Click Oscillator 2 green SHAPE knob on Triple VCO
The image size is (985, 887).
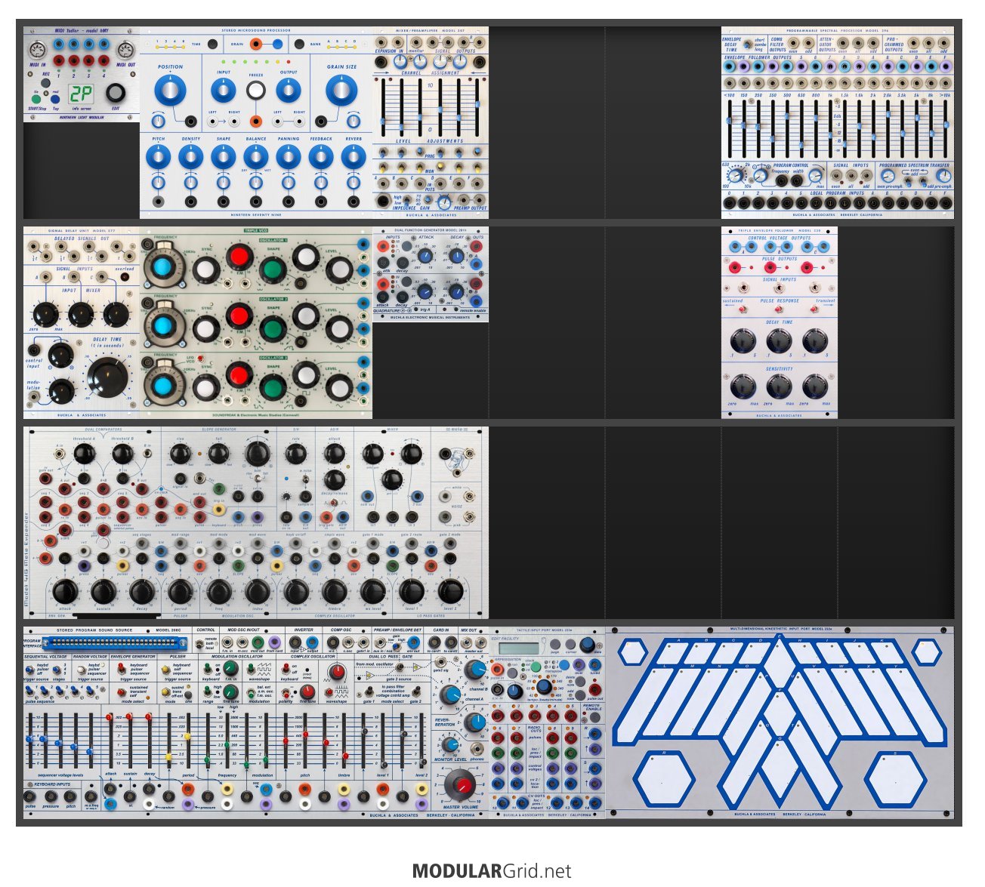273,328
